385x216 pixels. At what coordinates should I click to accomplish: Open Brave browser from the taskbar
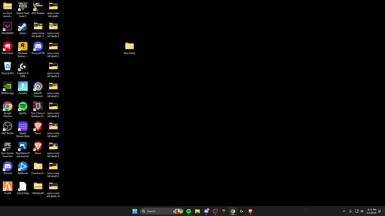coord(250,211)
